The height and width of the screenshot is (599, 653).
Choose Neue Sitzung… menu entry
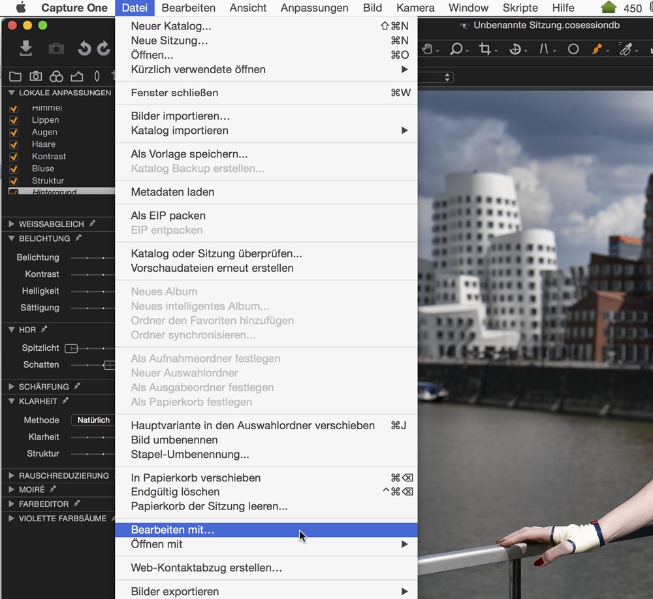(x=266, y=40)
